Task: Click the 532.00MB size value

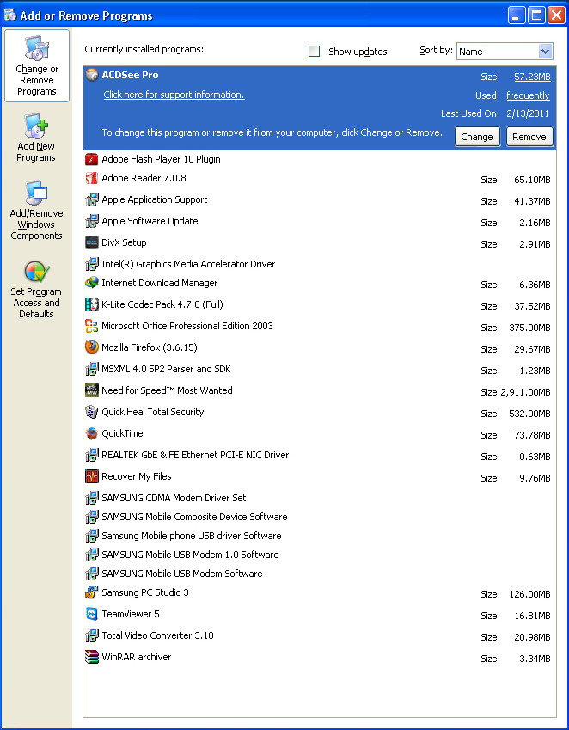Action: [529, 414]
